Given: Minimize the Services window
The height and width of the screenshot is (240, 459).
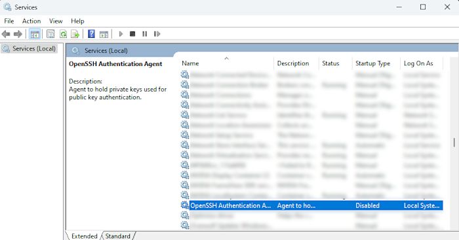Looking at the screenshot, I should click(x=399, y=7).
